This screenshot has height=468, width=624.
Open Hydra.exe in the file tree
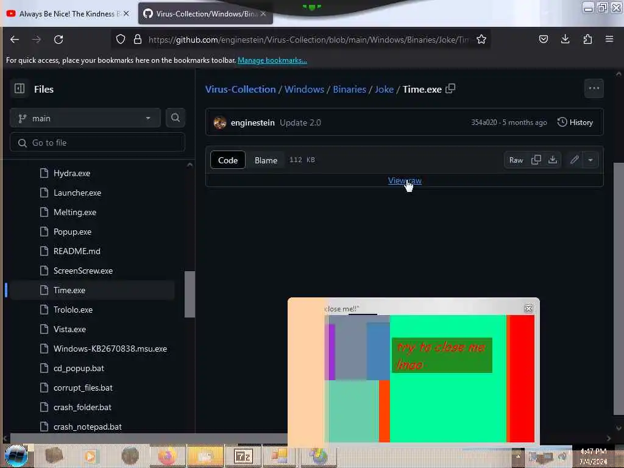pyautogui.click(x=72, y=174)
